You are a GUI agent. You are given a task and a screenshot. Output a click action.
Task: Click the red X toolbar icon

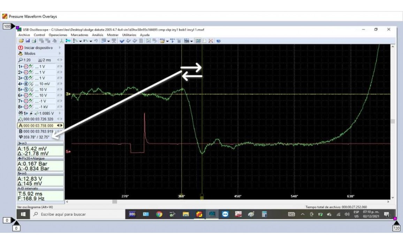point(211,41)
